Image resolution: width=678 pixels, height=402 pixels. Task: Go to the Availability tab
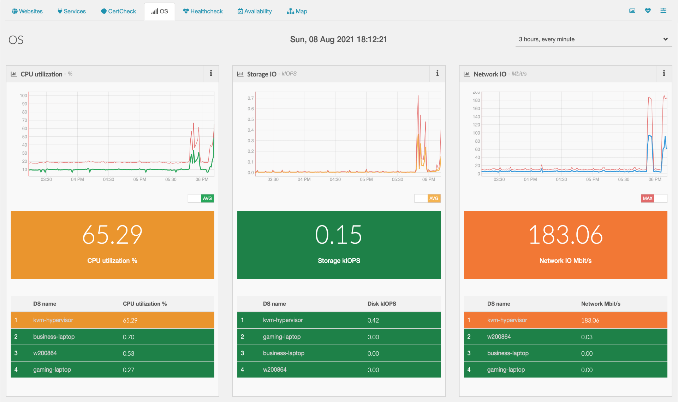tap(255, 11)
